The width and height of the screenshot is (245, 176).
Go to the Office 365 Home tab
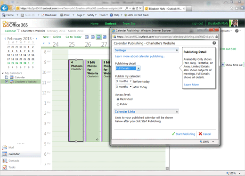click(94, 24)
